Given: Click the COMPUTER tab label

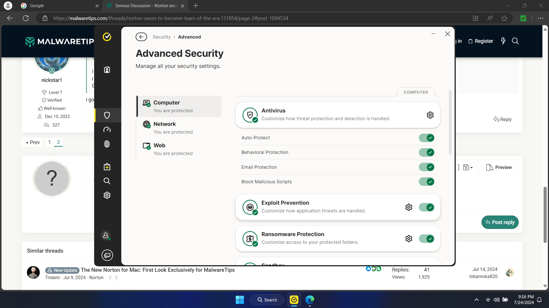Looking at the screenshot, I should [416, 92].
